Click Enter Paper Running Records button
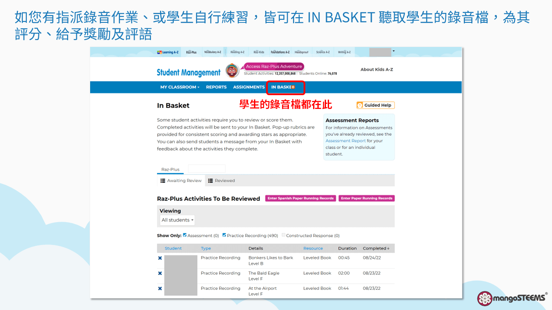Viewport: 552px width, 310px height. (x=367, y=198)
